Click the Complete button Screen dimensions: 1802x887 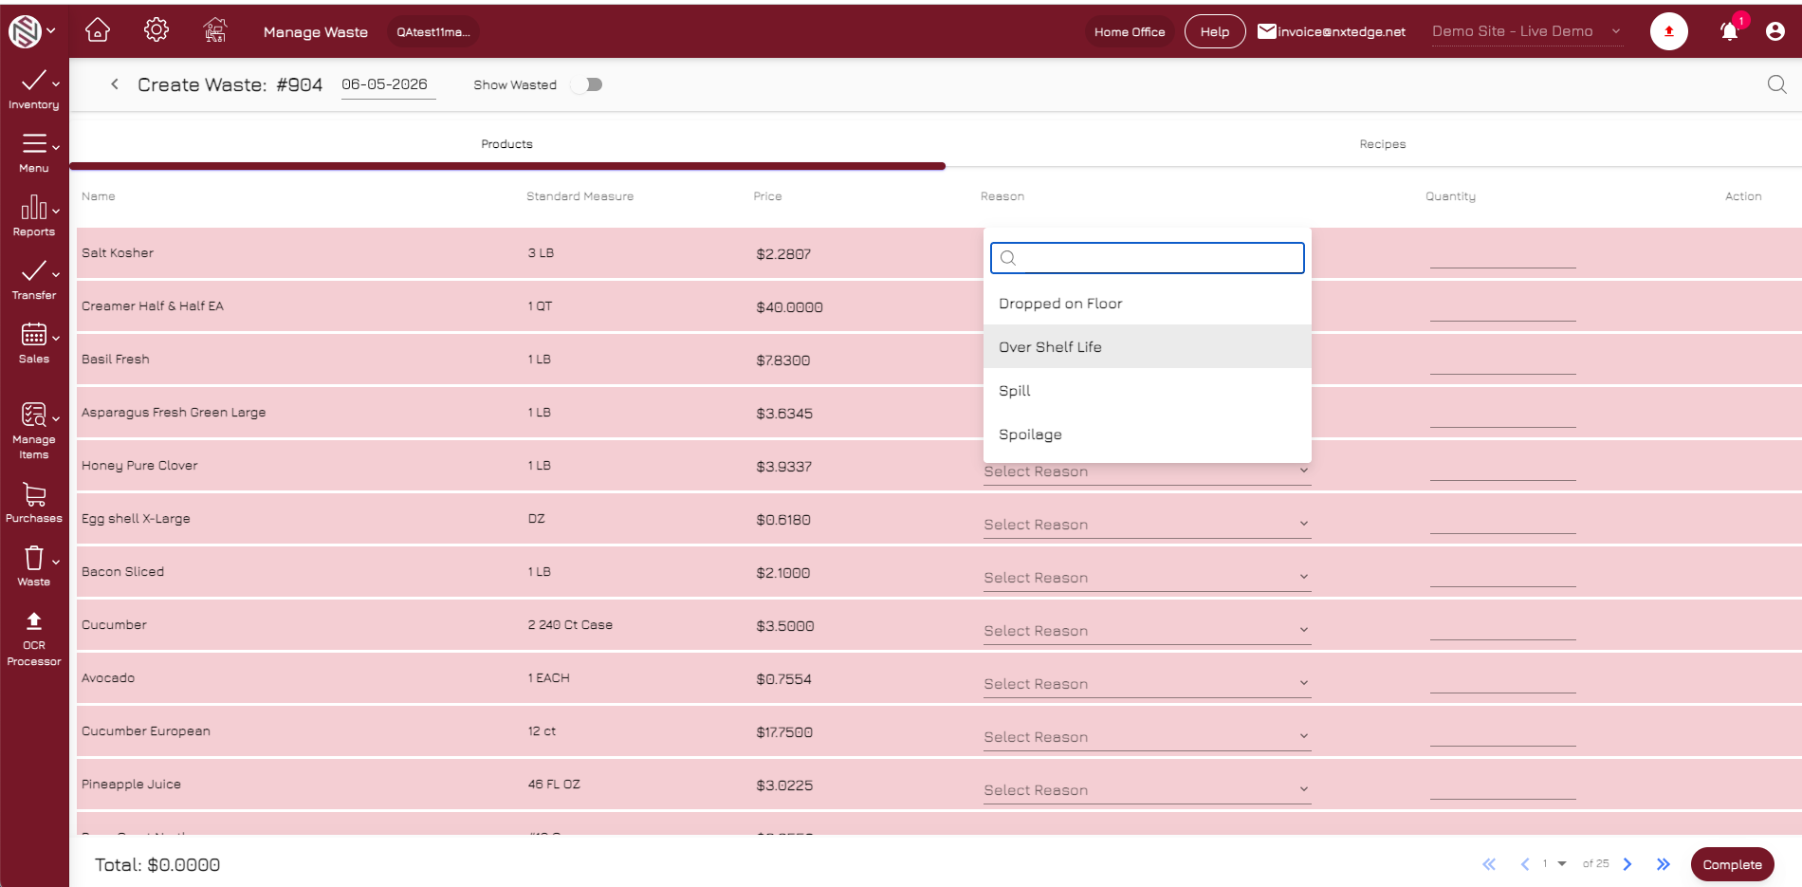(x=1732, y=864)
